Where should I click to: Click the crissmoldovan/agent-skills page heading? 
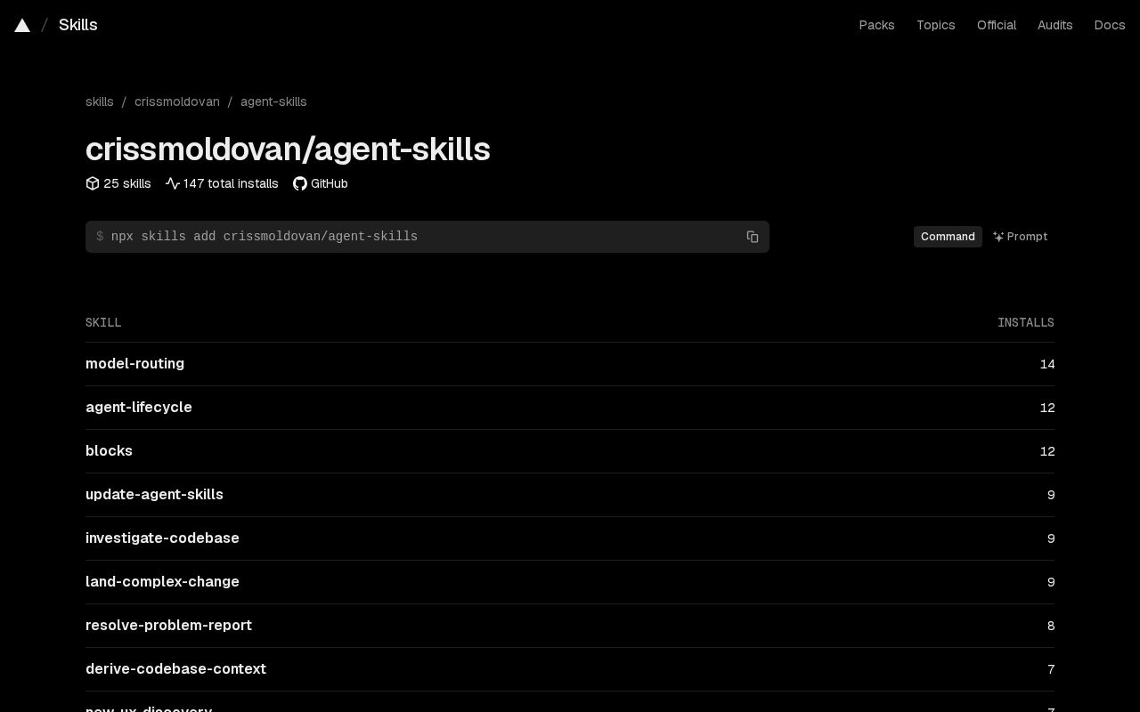tap(288, 150)
